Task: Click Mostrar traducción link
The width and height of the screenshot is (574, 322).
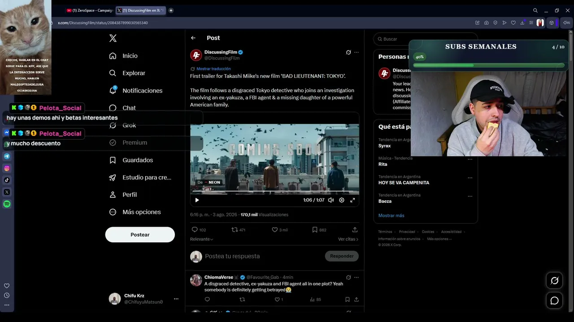Action: coord(213,69)
